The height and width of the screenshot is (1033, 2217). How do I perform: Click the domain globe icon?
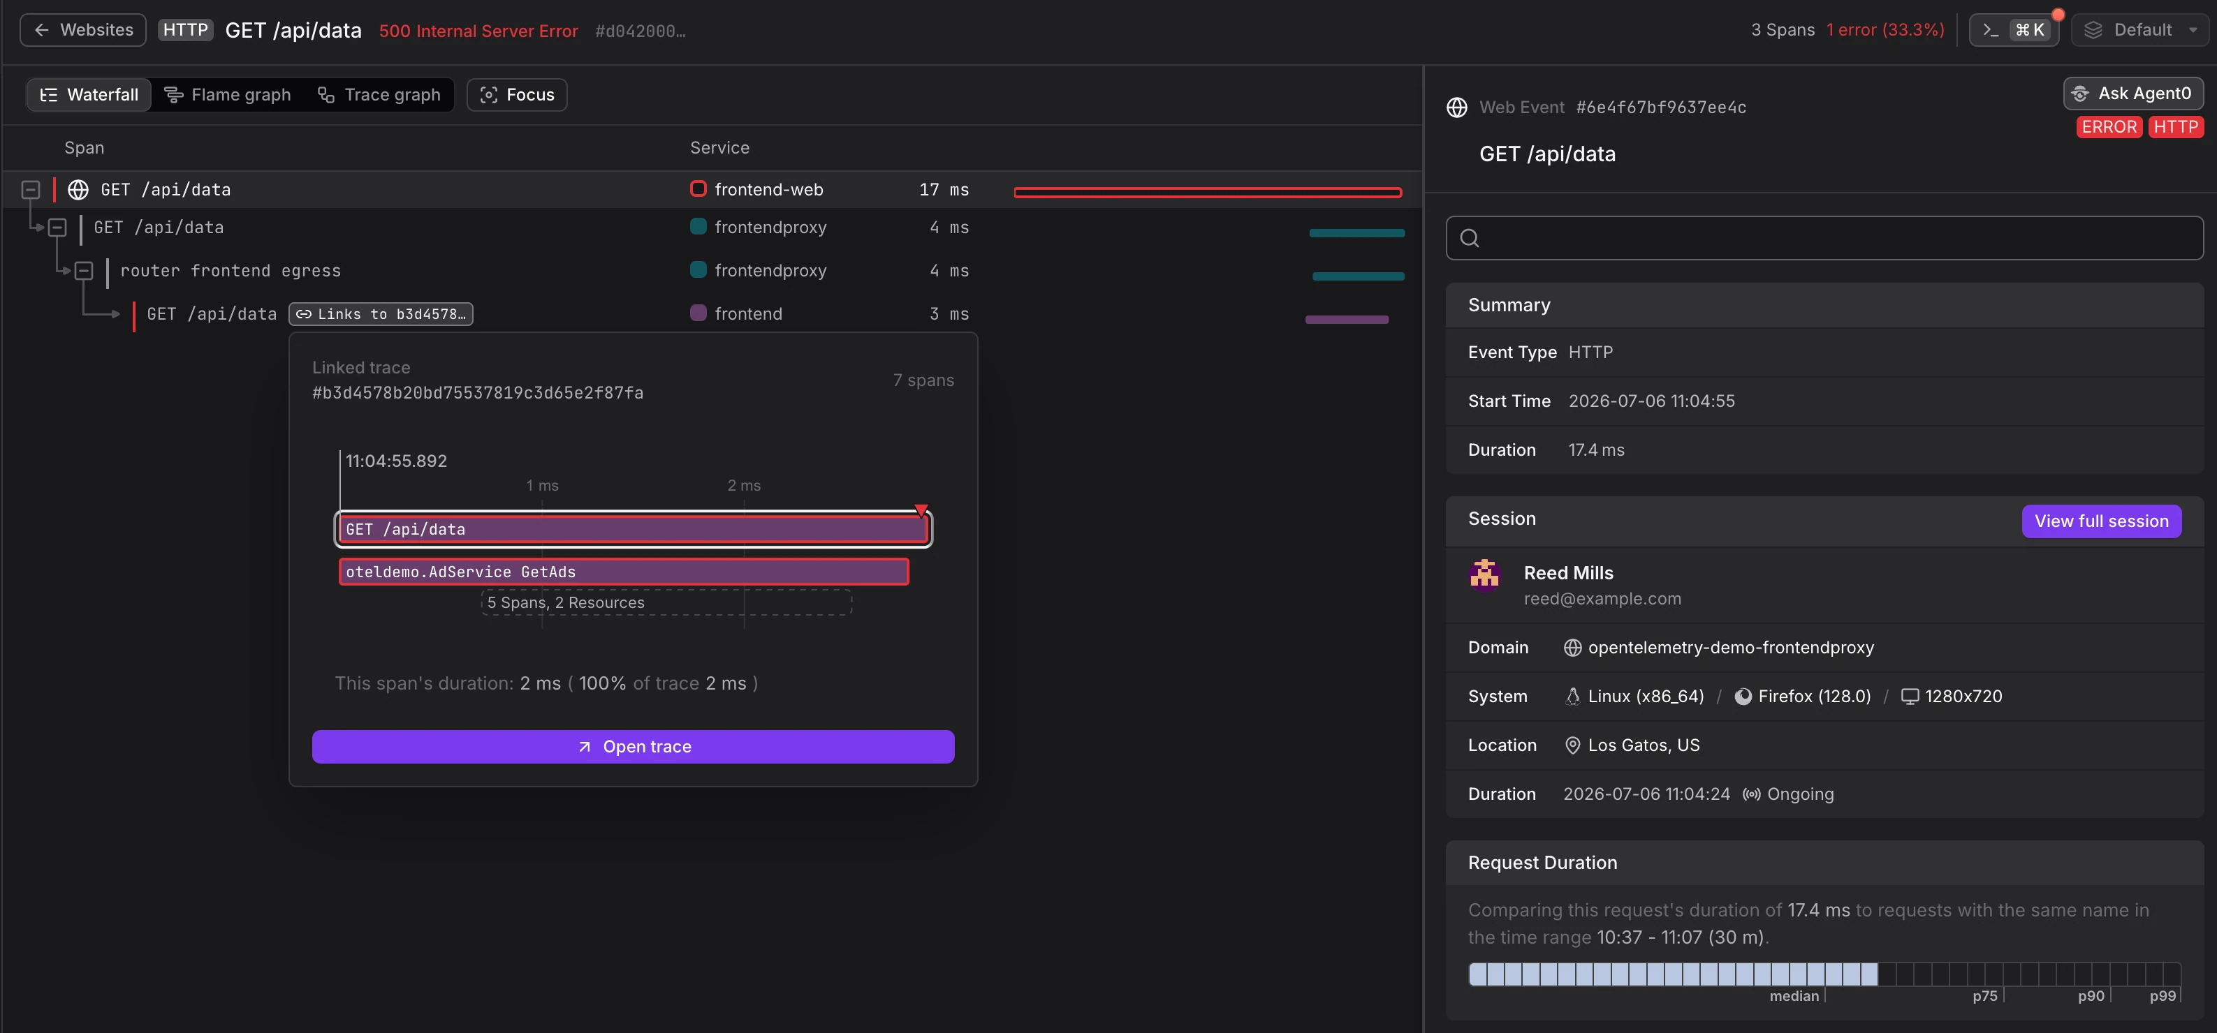pos(1572,648)
